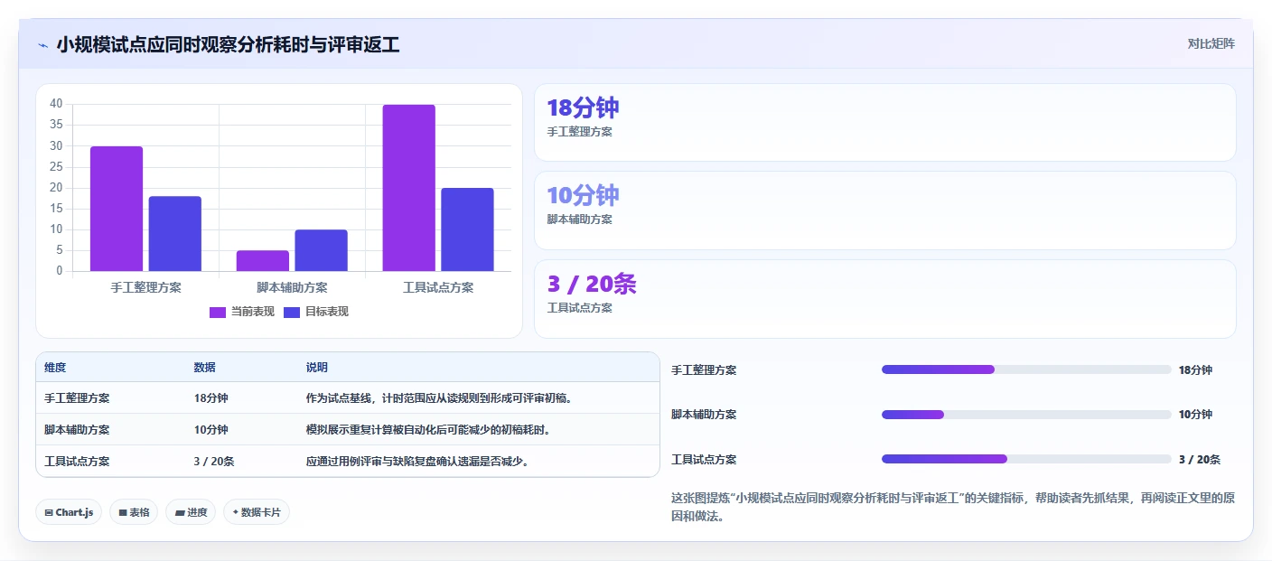Click the 进度 text in its chip
The height and width of the screenshot is (561, 1272).
[197, 512]
